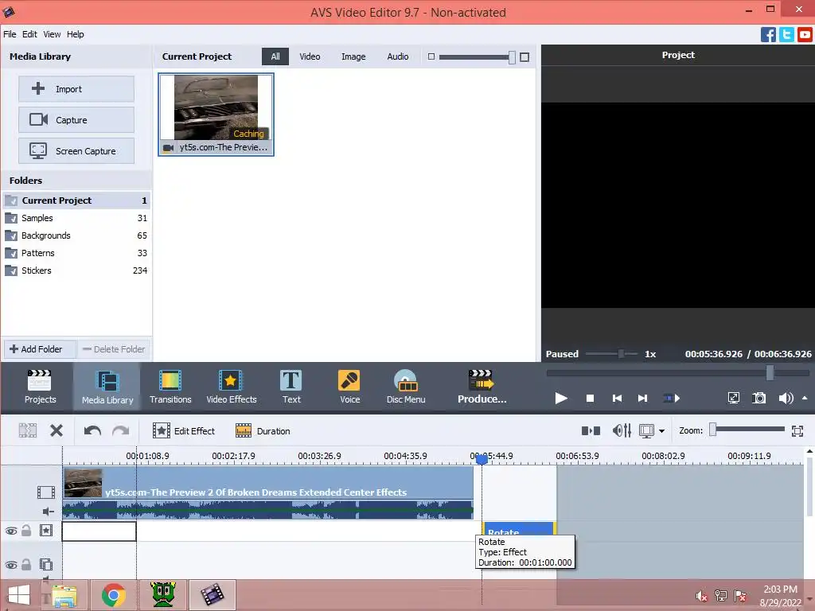Open the Edit menu

point(29,34)
